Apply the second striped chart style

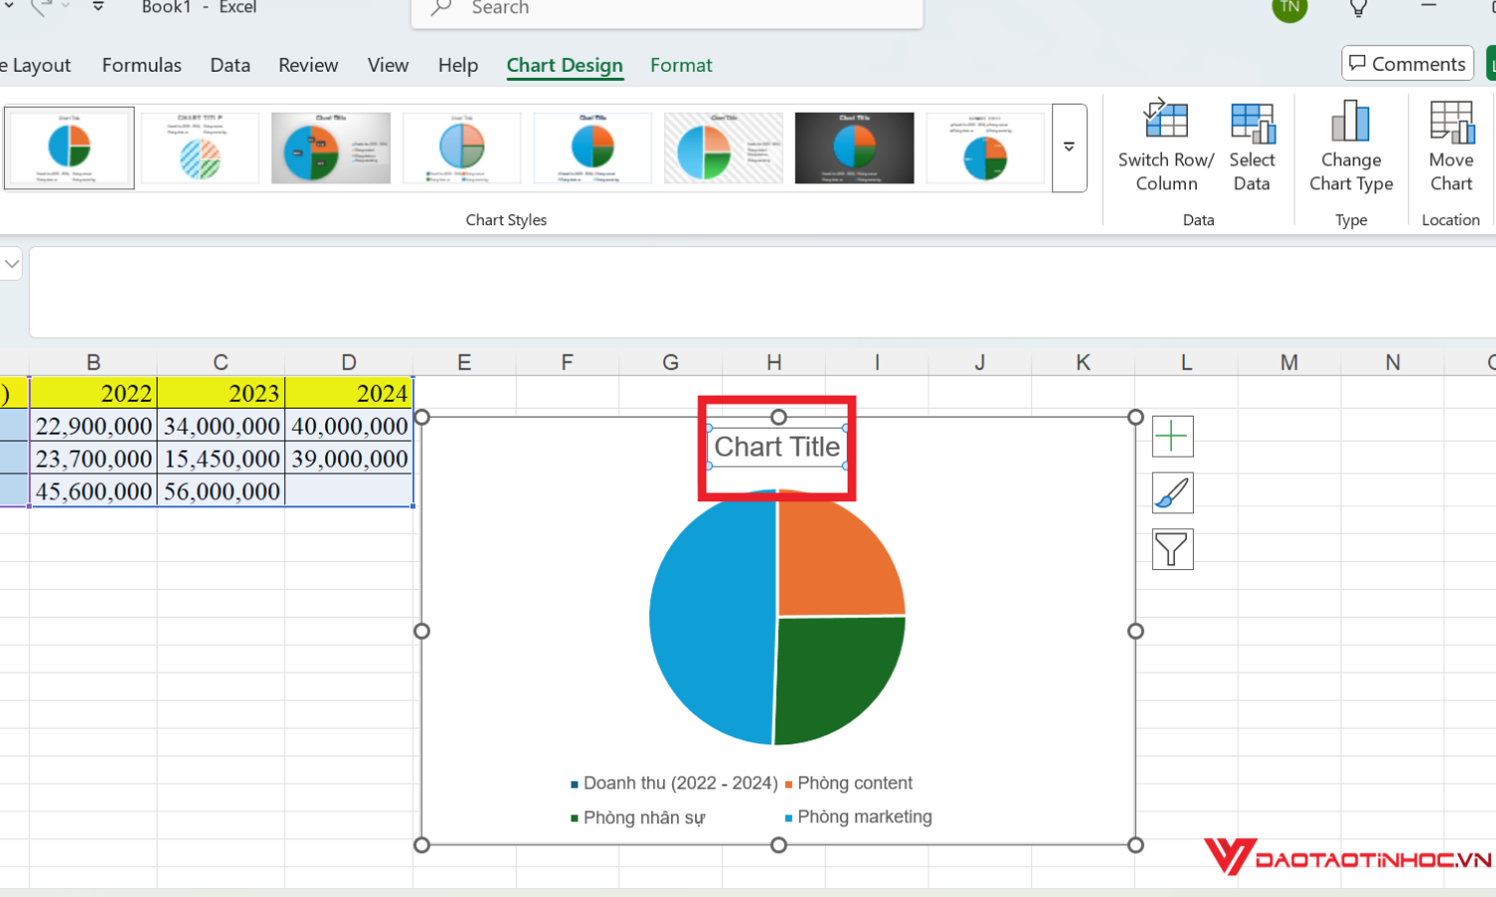click(199, 148)
